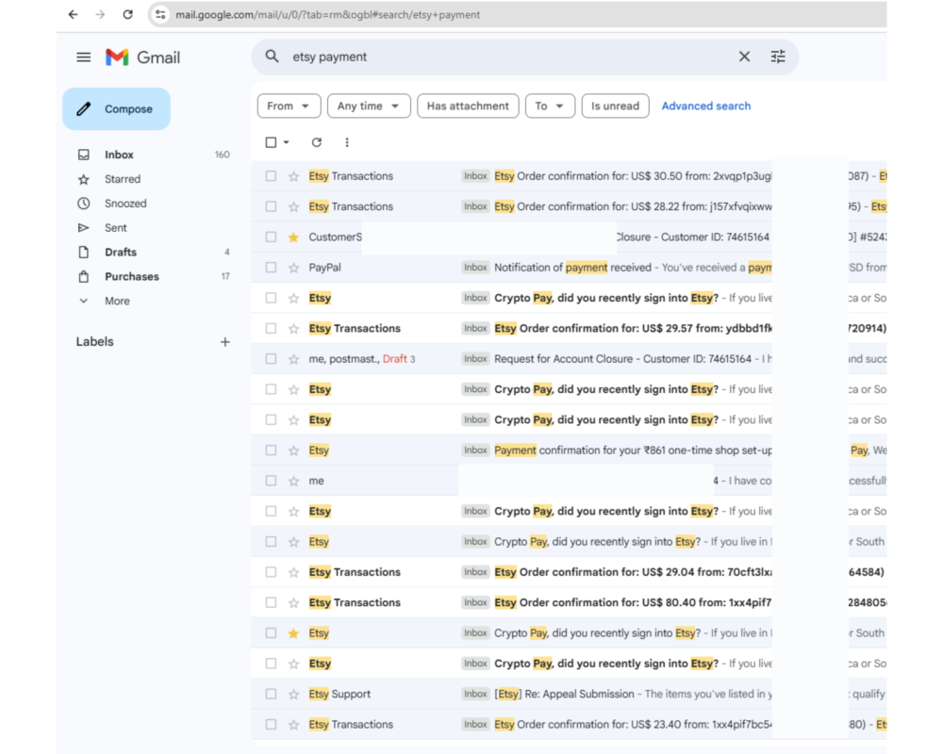Screen dimensions: 943x754
Task: Open the From filter dropdown
Action: tap(289, 106)
